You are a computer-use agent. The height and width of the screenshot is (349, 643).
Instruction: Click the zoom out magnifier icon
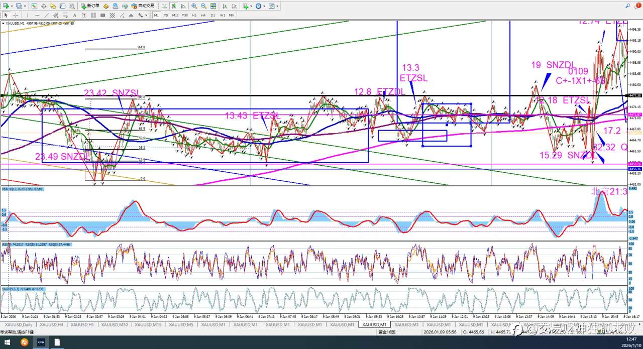[203, 6]
